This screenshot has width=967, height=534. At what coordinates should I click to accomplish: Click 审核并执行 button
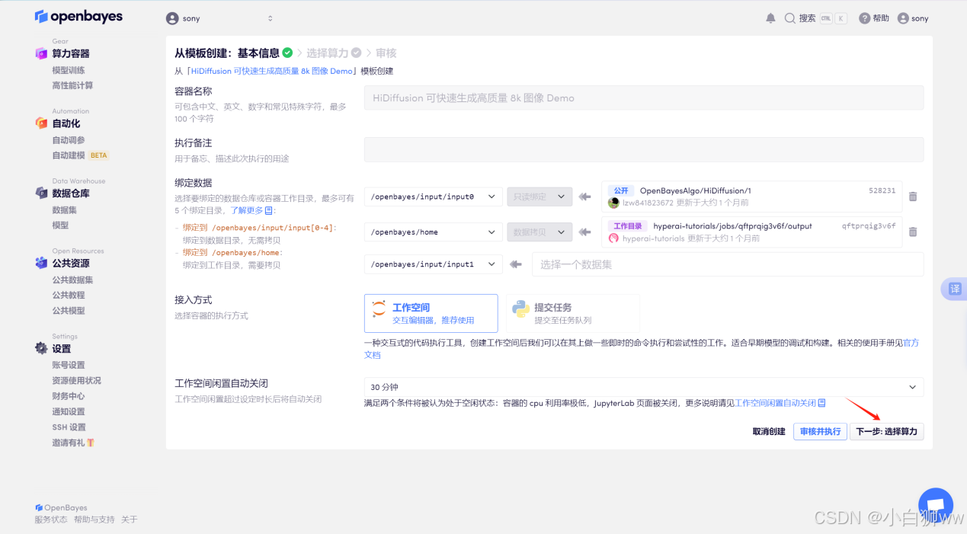(x=820, y=431)
